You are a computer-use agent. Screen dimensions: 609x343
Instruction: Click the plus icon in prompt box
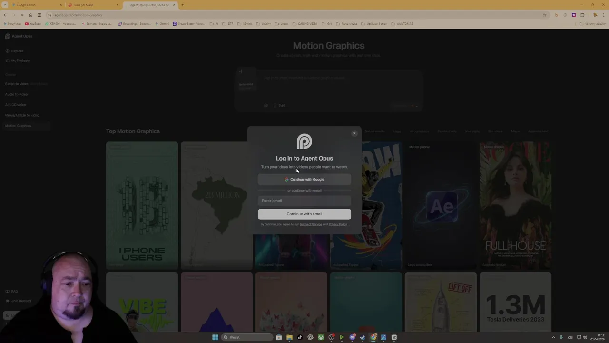241,71
